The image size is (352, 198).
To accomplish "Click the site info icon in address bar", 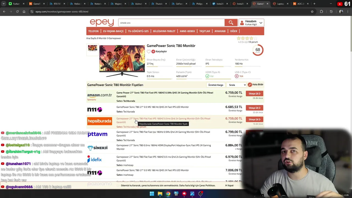I will coord(32,12).
